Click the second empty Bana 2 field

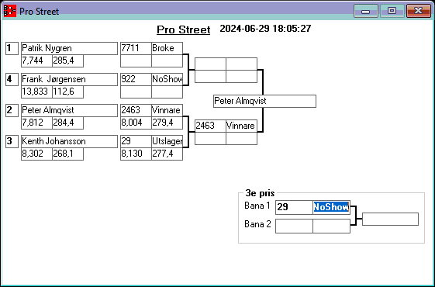tap(331, 226)
